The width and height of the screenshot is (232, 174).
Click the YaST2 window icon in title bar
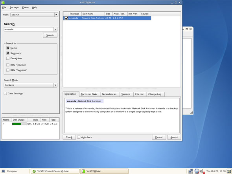click(3, 2)
